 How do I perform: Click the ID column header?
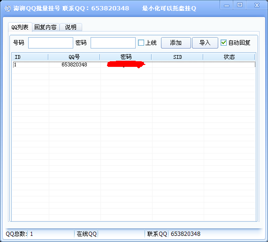click(30, 57)
